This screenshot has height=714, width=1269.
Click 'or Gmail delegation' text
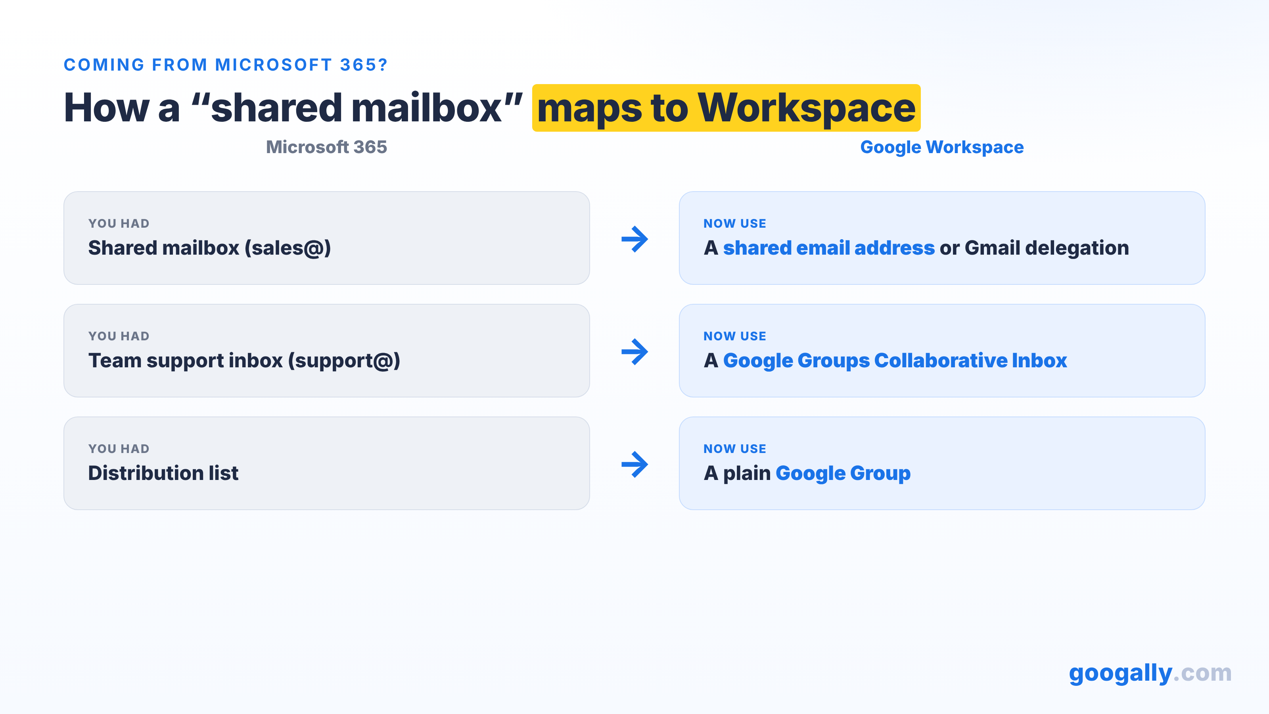tap(1034, 248)
